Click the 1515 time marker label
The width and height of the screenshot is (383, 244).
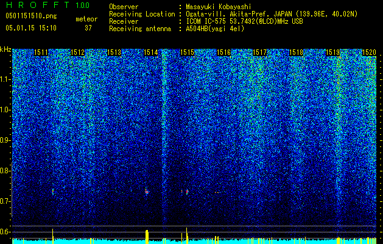point(187,52)
